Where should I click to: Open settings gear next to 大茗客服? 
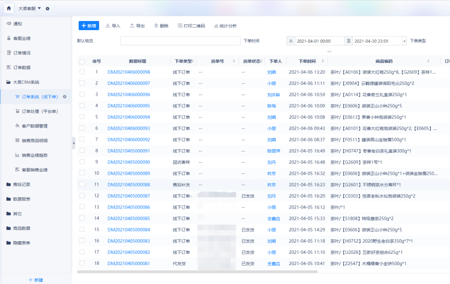[48, 9]
